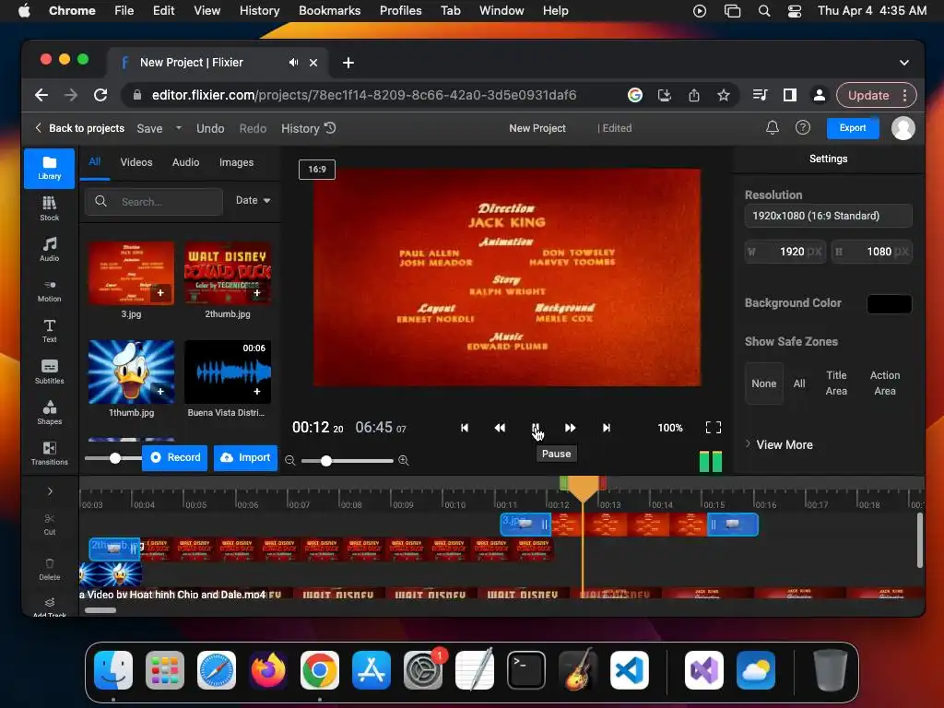The image size is (944, 708).
Task: Open the Transitions panel
Action: pos(50,453)
